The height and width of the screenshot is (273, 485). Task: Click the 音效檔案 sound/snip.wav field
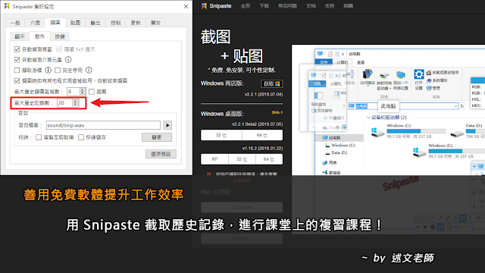click(103, 125)
